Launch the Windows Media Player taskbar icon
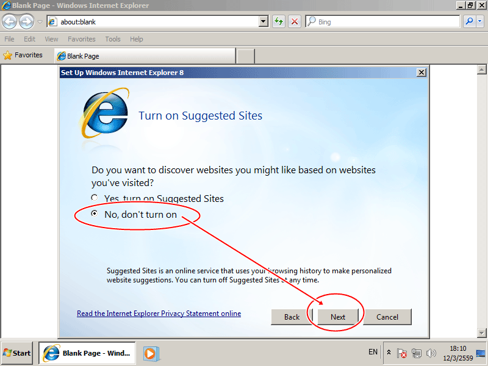The width and height of the screenshot is (488, 366). pyautogui.click(x=151, y=354)
